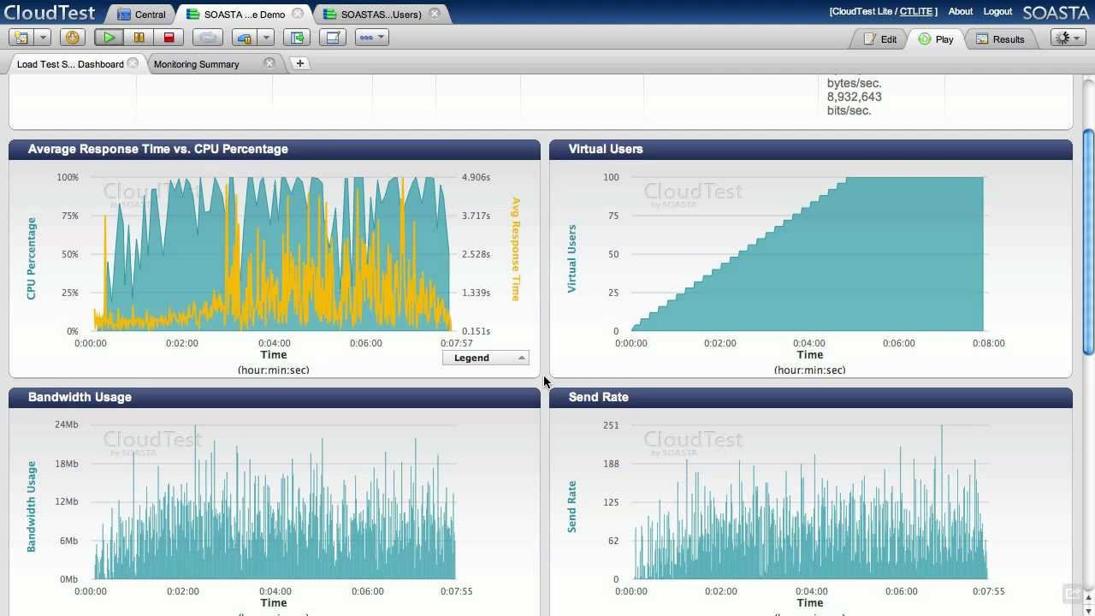Click the cloud lock toolbar icon
The image size is (1095, 616).
[x=245, y=38]
